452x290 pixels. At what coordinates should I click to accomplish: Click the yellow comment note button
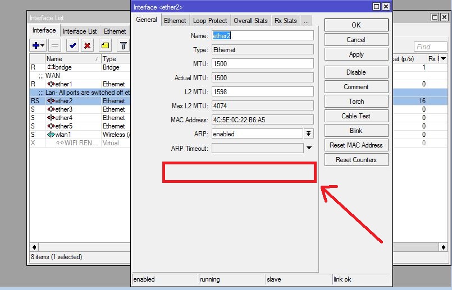[x=105, y=45]
